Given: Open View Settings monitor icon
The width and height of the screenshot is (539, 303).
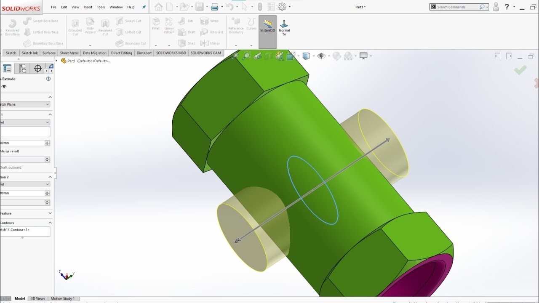Looking at the screenshot, I should pyautogui.click(x=363, y=56).
